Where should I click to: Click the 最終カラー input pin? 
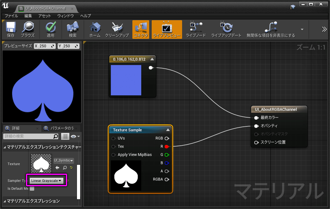256,118
